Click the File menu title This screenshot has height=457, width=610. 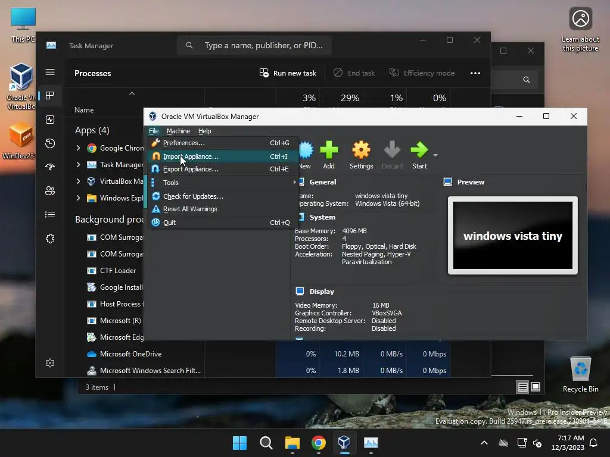click(154, 131)
